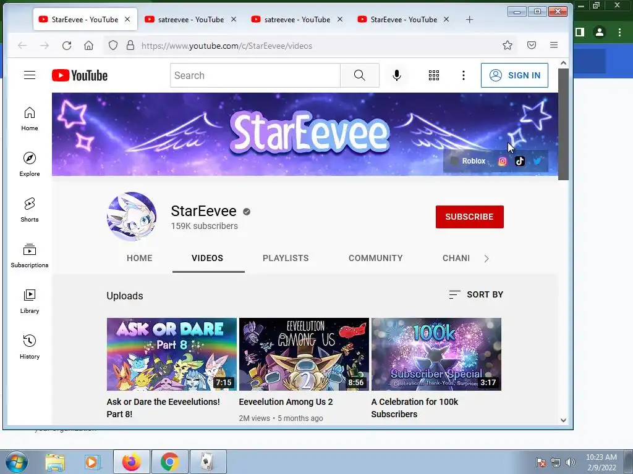Image resolution: width=633 pixels, height=474 pixels.
Task: Open the Firefox application menu
Action: pyautogui.click(x=554, y=45)
